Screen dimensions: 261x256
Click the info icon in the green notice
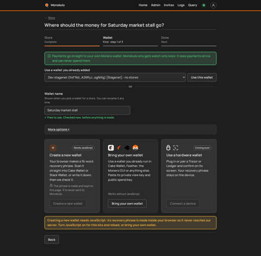(49, 56)
